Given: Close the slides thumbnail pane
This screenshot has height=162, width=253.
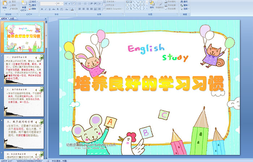Looking at the screenshot, I should [x=46, y=19].
